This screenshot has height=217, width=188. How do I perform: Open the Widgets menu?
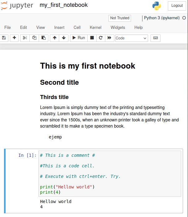[118, 27]
